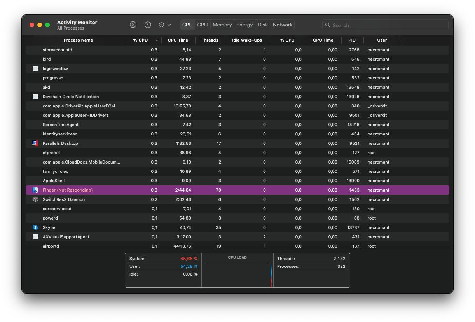Sort by % CPU column header
This screenshot has width=475, height=322.
140,40
